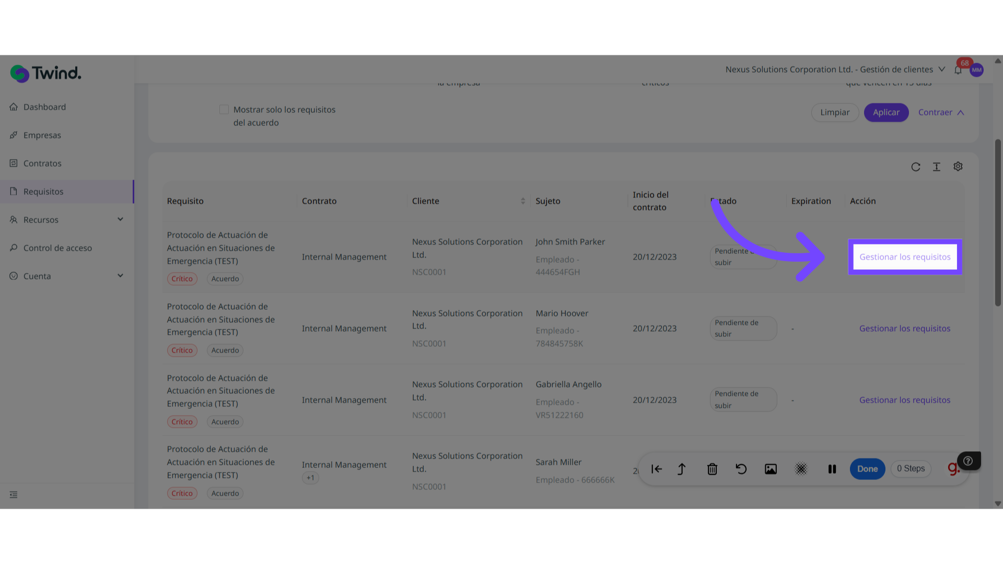Screen dimensions: 1003x564
Task: Click the row height adjust icon
Action: [x=936, y=167]
